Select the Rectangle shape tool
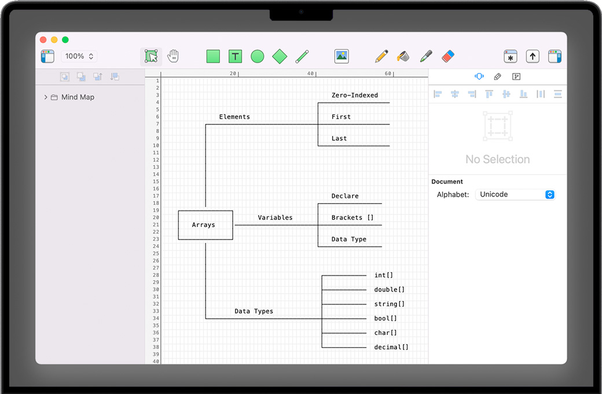Image resolution: width=602 pixels, height=394 pixels. click(213, 56)
